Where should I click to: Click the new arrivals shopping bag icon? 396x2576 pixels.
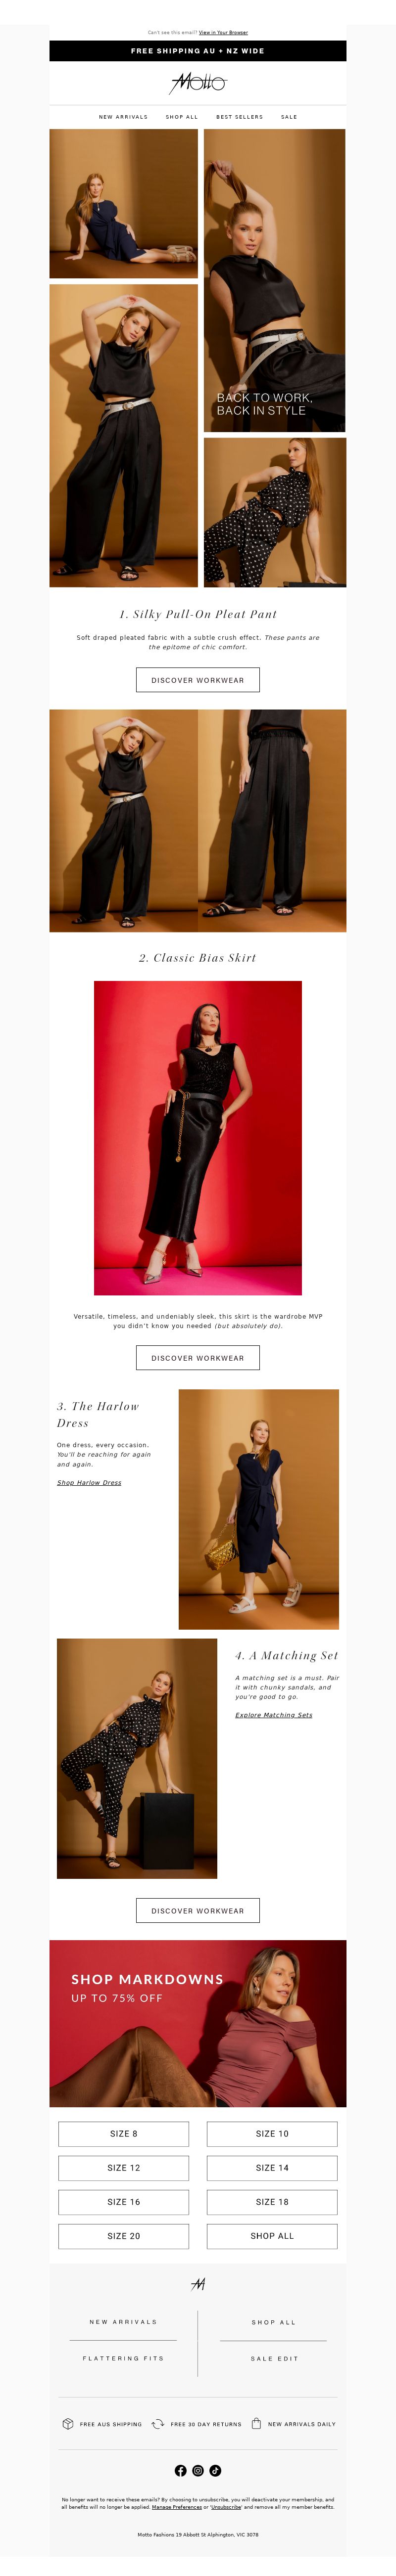[256, 2423]
